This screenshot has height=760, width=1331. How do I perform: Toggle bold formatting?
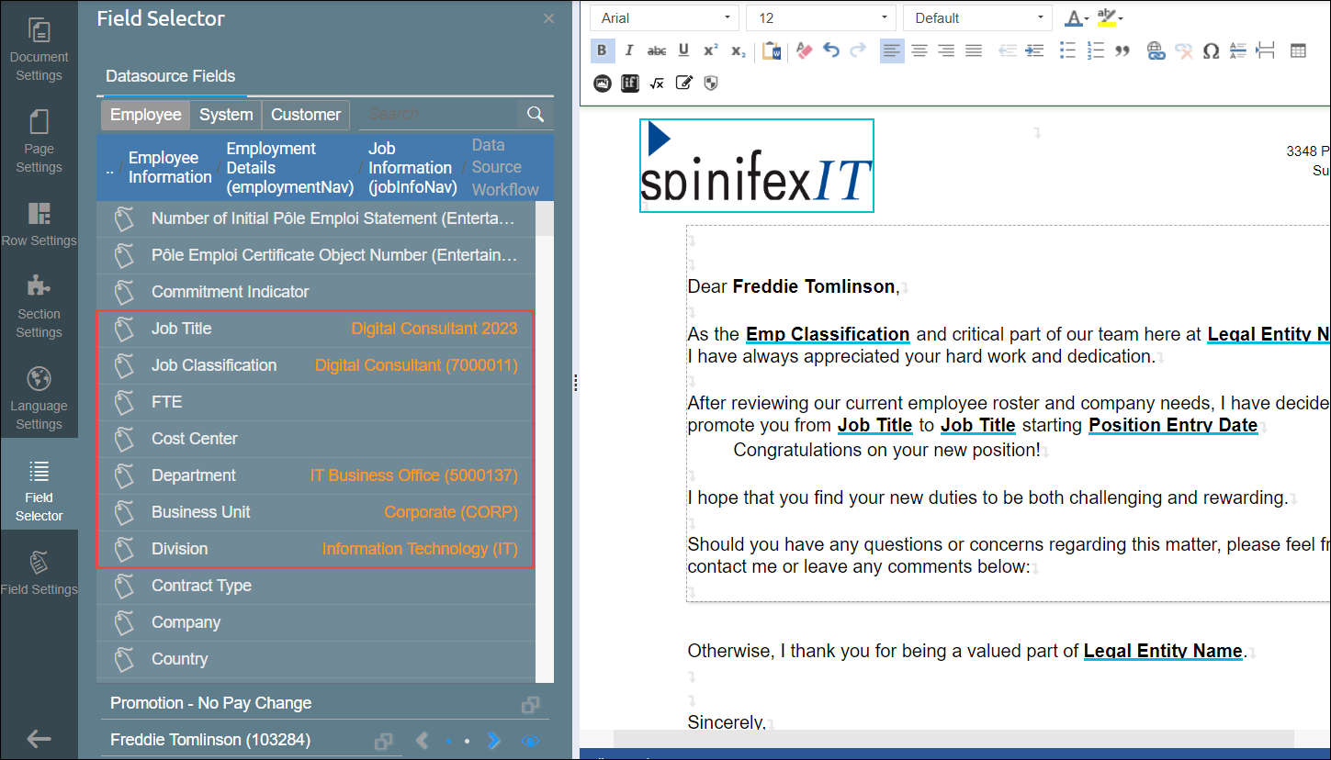click(x=602, y=51)
